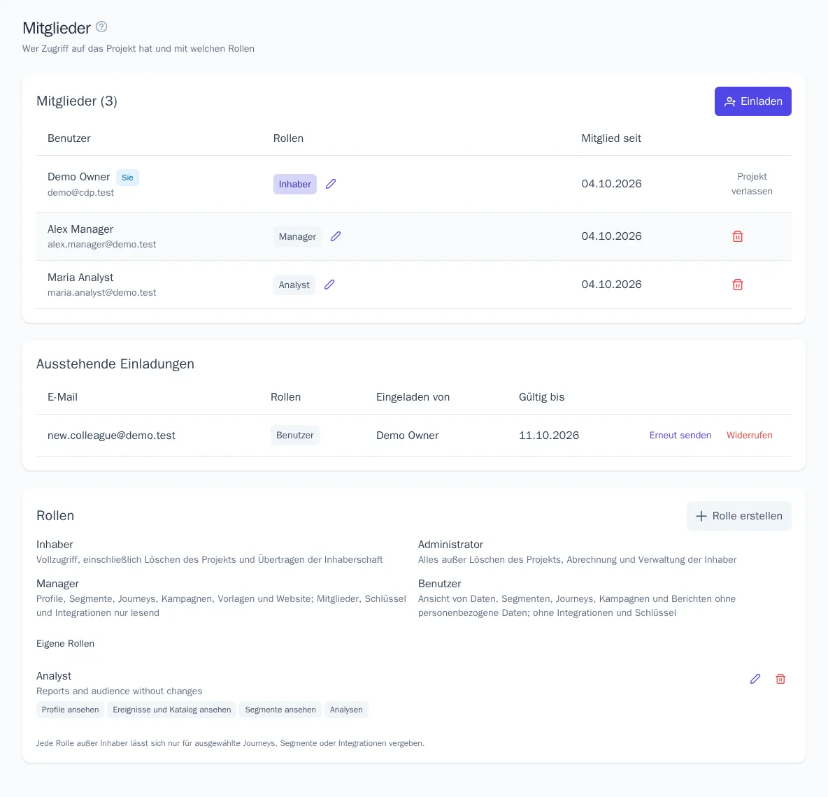Click the Sie badge beside Demo Owner

click(127, 178)
